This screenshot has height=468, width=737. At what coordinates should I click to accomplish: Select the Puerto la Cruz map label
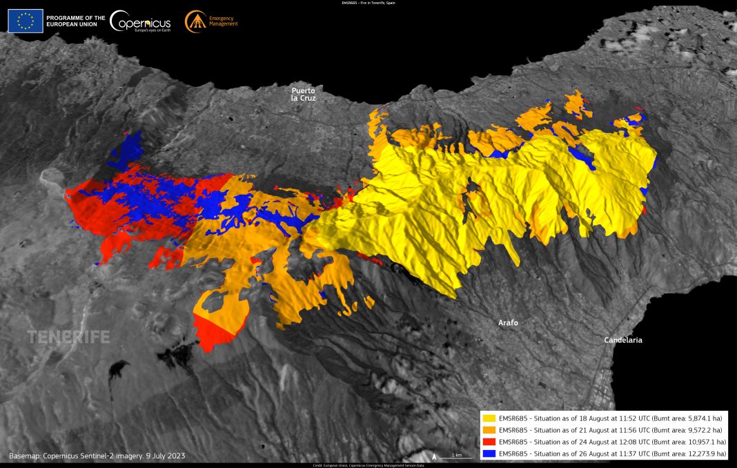pyautogui.click(x=303, y=95)
